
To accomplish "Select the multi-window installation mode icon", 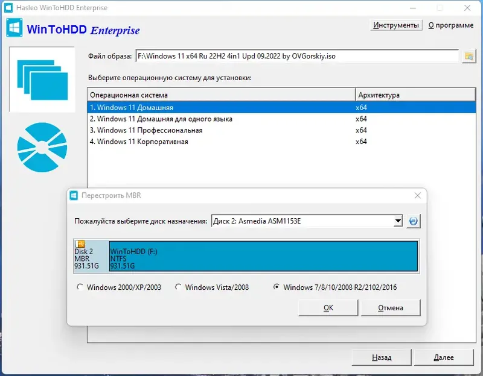I will click(x=42, y=80).
